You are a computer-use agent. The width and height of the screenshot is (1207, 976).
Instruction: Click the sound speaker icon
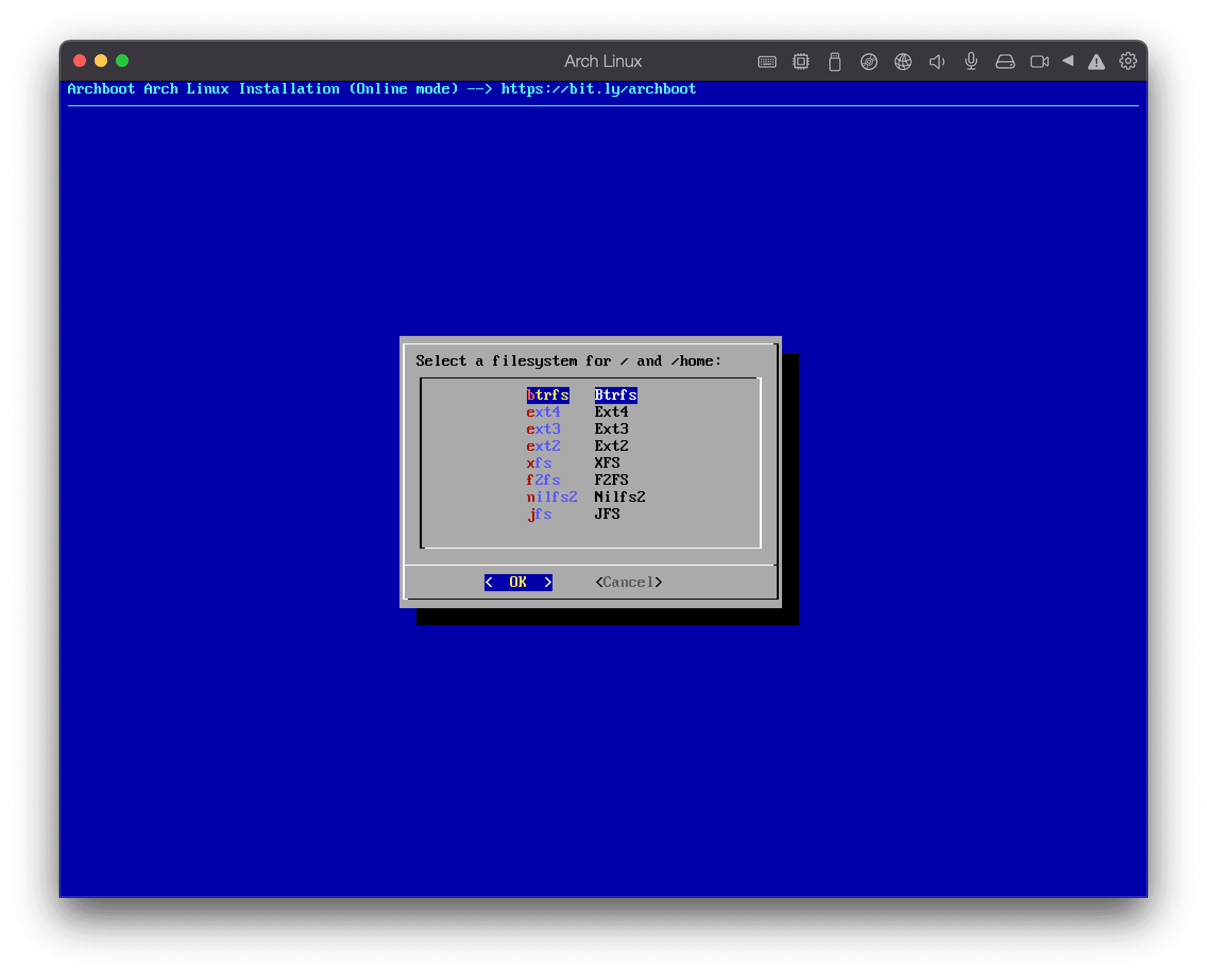tap(937, 61)
